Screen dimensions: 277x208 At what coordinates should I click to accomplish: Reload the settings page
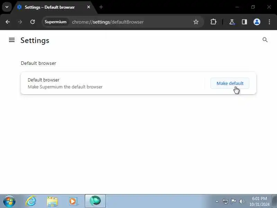pos(33,22)
